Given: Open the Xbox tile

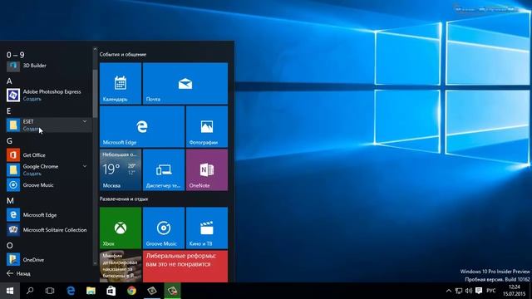Looking at the screenshot, I should [121, 228].
